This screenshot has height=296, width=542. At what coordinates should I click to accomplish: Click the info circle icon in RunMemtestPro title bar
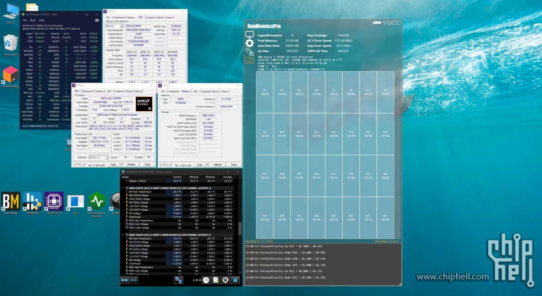pos(389,23)
